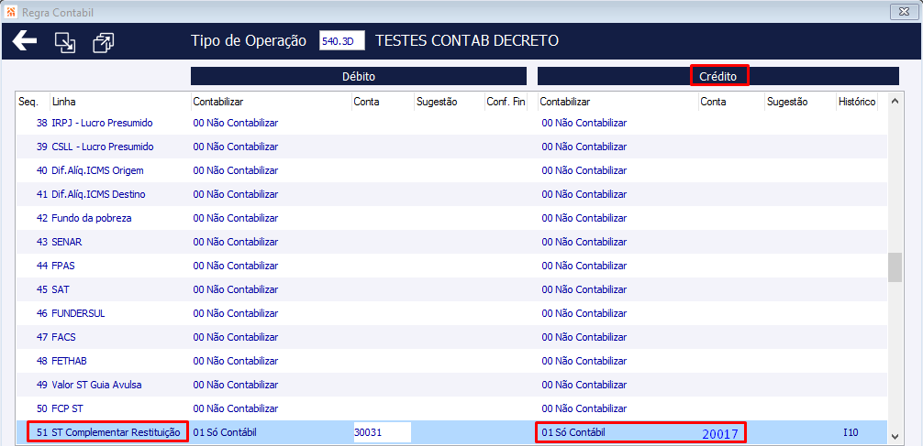Select row 48 FETHAB
923x446 pixels.
(451, 361)
